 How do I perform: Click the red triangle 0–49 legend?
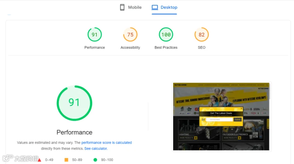tap(45, 160)
